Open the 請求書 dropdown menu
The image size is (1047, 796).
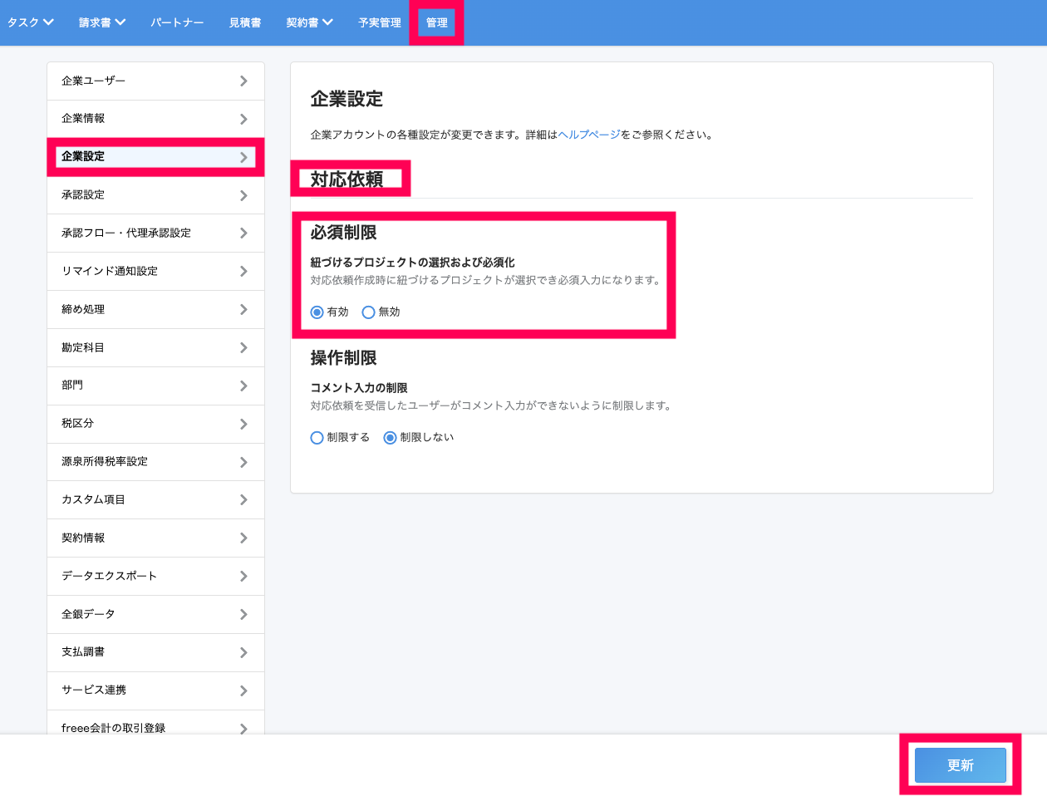(x=102, y=22)
